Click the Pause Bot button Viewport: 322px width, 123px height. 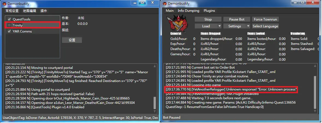tap(237, 19)
